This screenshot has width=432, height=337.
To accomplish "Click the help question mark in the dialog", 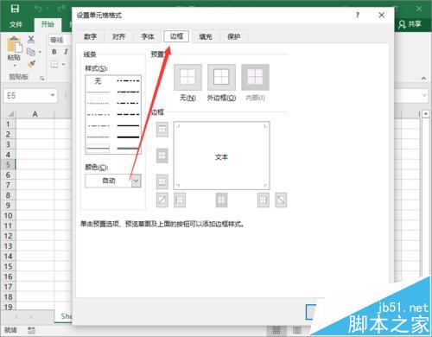I will pos(358,15).
